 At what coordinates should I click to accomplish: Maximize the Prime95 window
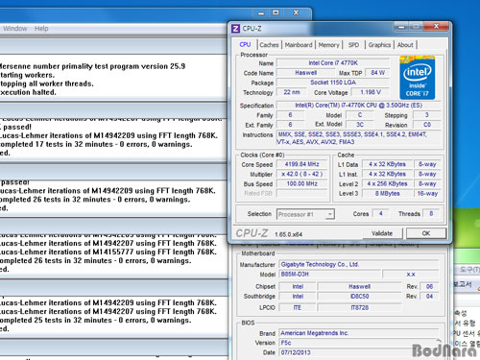tap(276, 12)
